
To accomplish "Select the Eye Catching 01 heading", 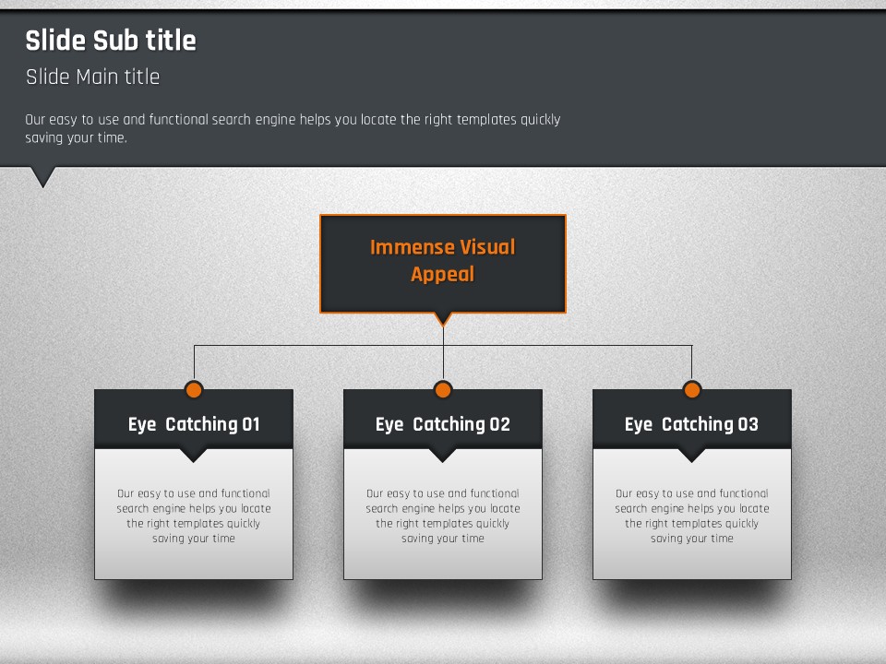I will (194, 424).
